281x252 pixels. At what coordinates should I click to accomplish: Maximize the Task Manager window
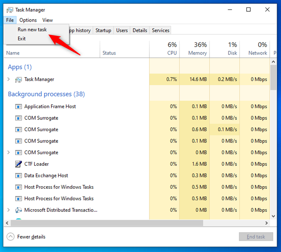coord(248,10)
